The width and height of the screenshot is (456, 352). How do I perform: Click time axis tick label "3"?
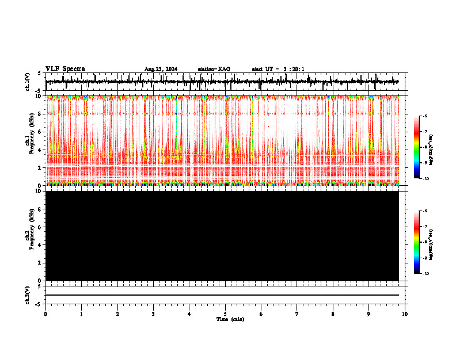pos(153,314)
